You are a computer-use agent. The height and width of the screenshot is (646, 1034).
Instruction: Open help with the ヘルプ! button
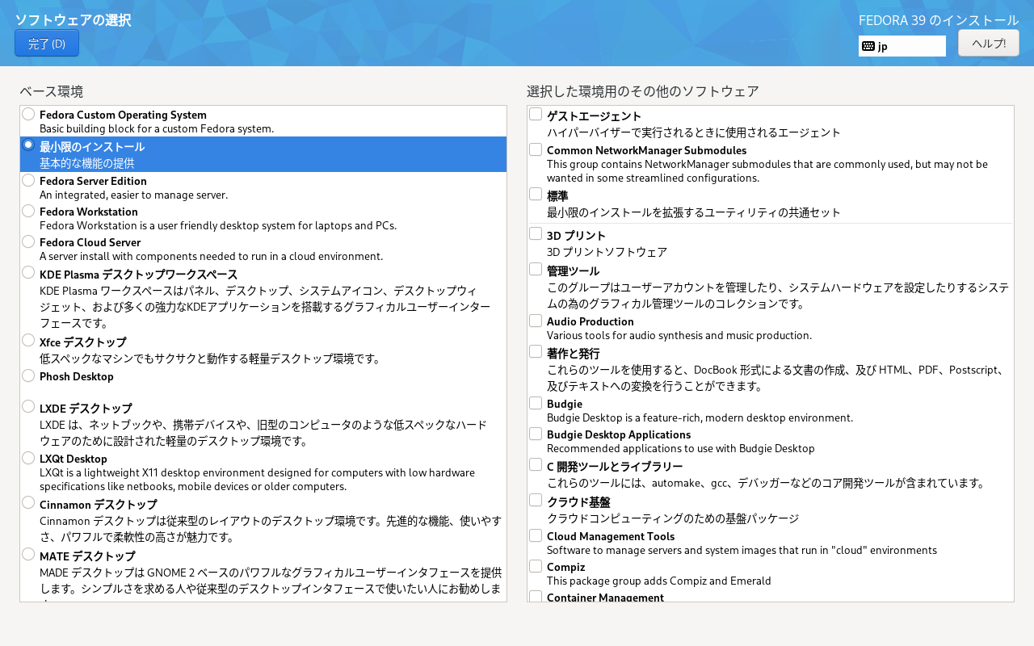pyautogui.click(x=989, y=43)
